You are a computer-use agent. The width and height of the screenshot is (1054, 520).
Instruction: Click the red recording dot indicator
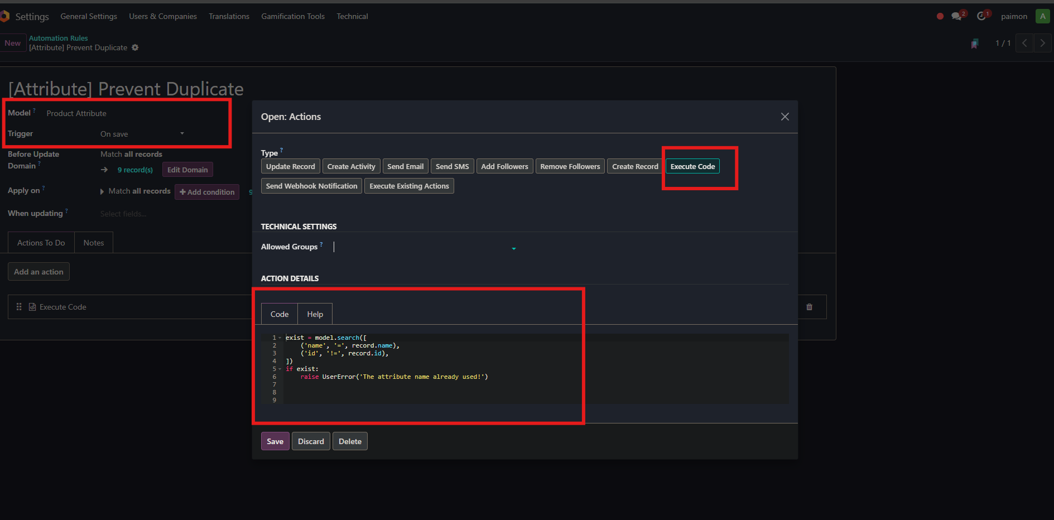coord(940,16)
